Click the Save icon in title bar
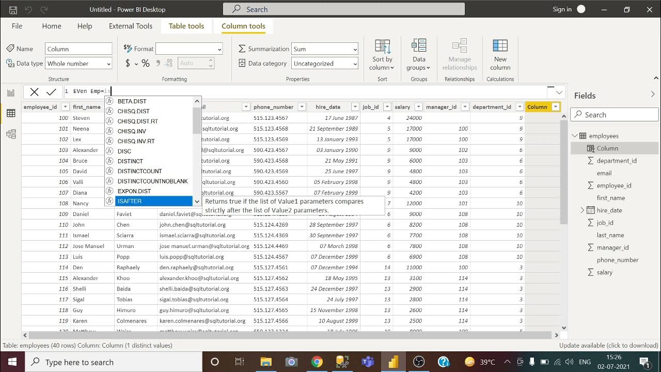Viewport: 661px width, 372px height. click(13, 10)
